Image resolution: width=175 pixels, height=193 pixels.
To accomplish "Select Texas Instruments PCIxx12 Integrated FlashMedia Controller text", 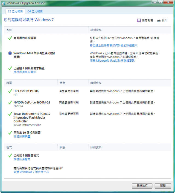I will click(32, 117).
